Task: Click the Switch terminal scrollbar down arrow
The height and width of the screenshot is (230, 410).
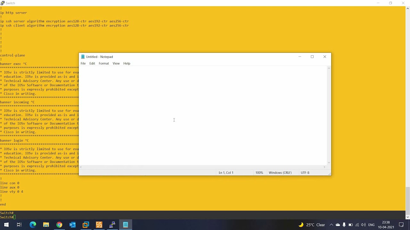Action: click(x=408, y=217)
